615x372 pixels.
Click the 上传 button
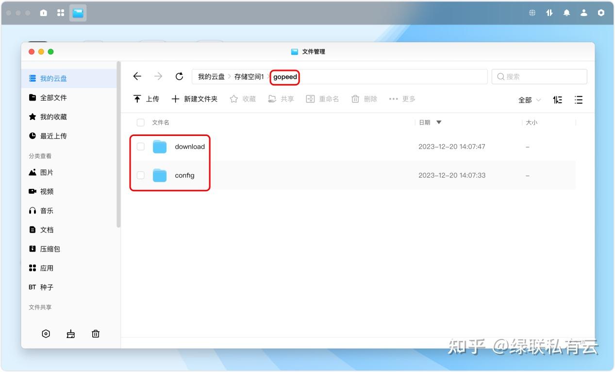coord(147,99)
